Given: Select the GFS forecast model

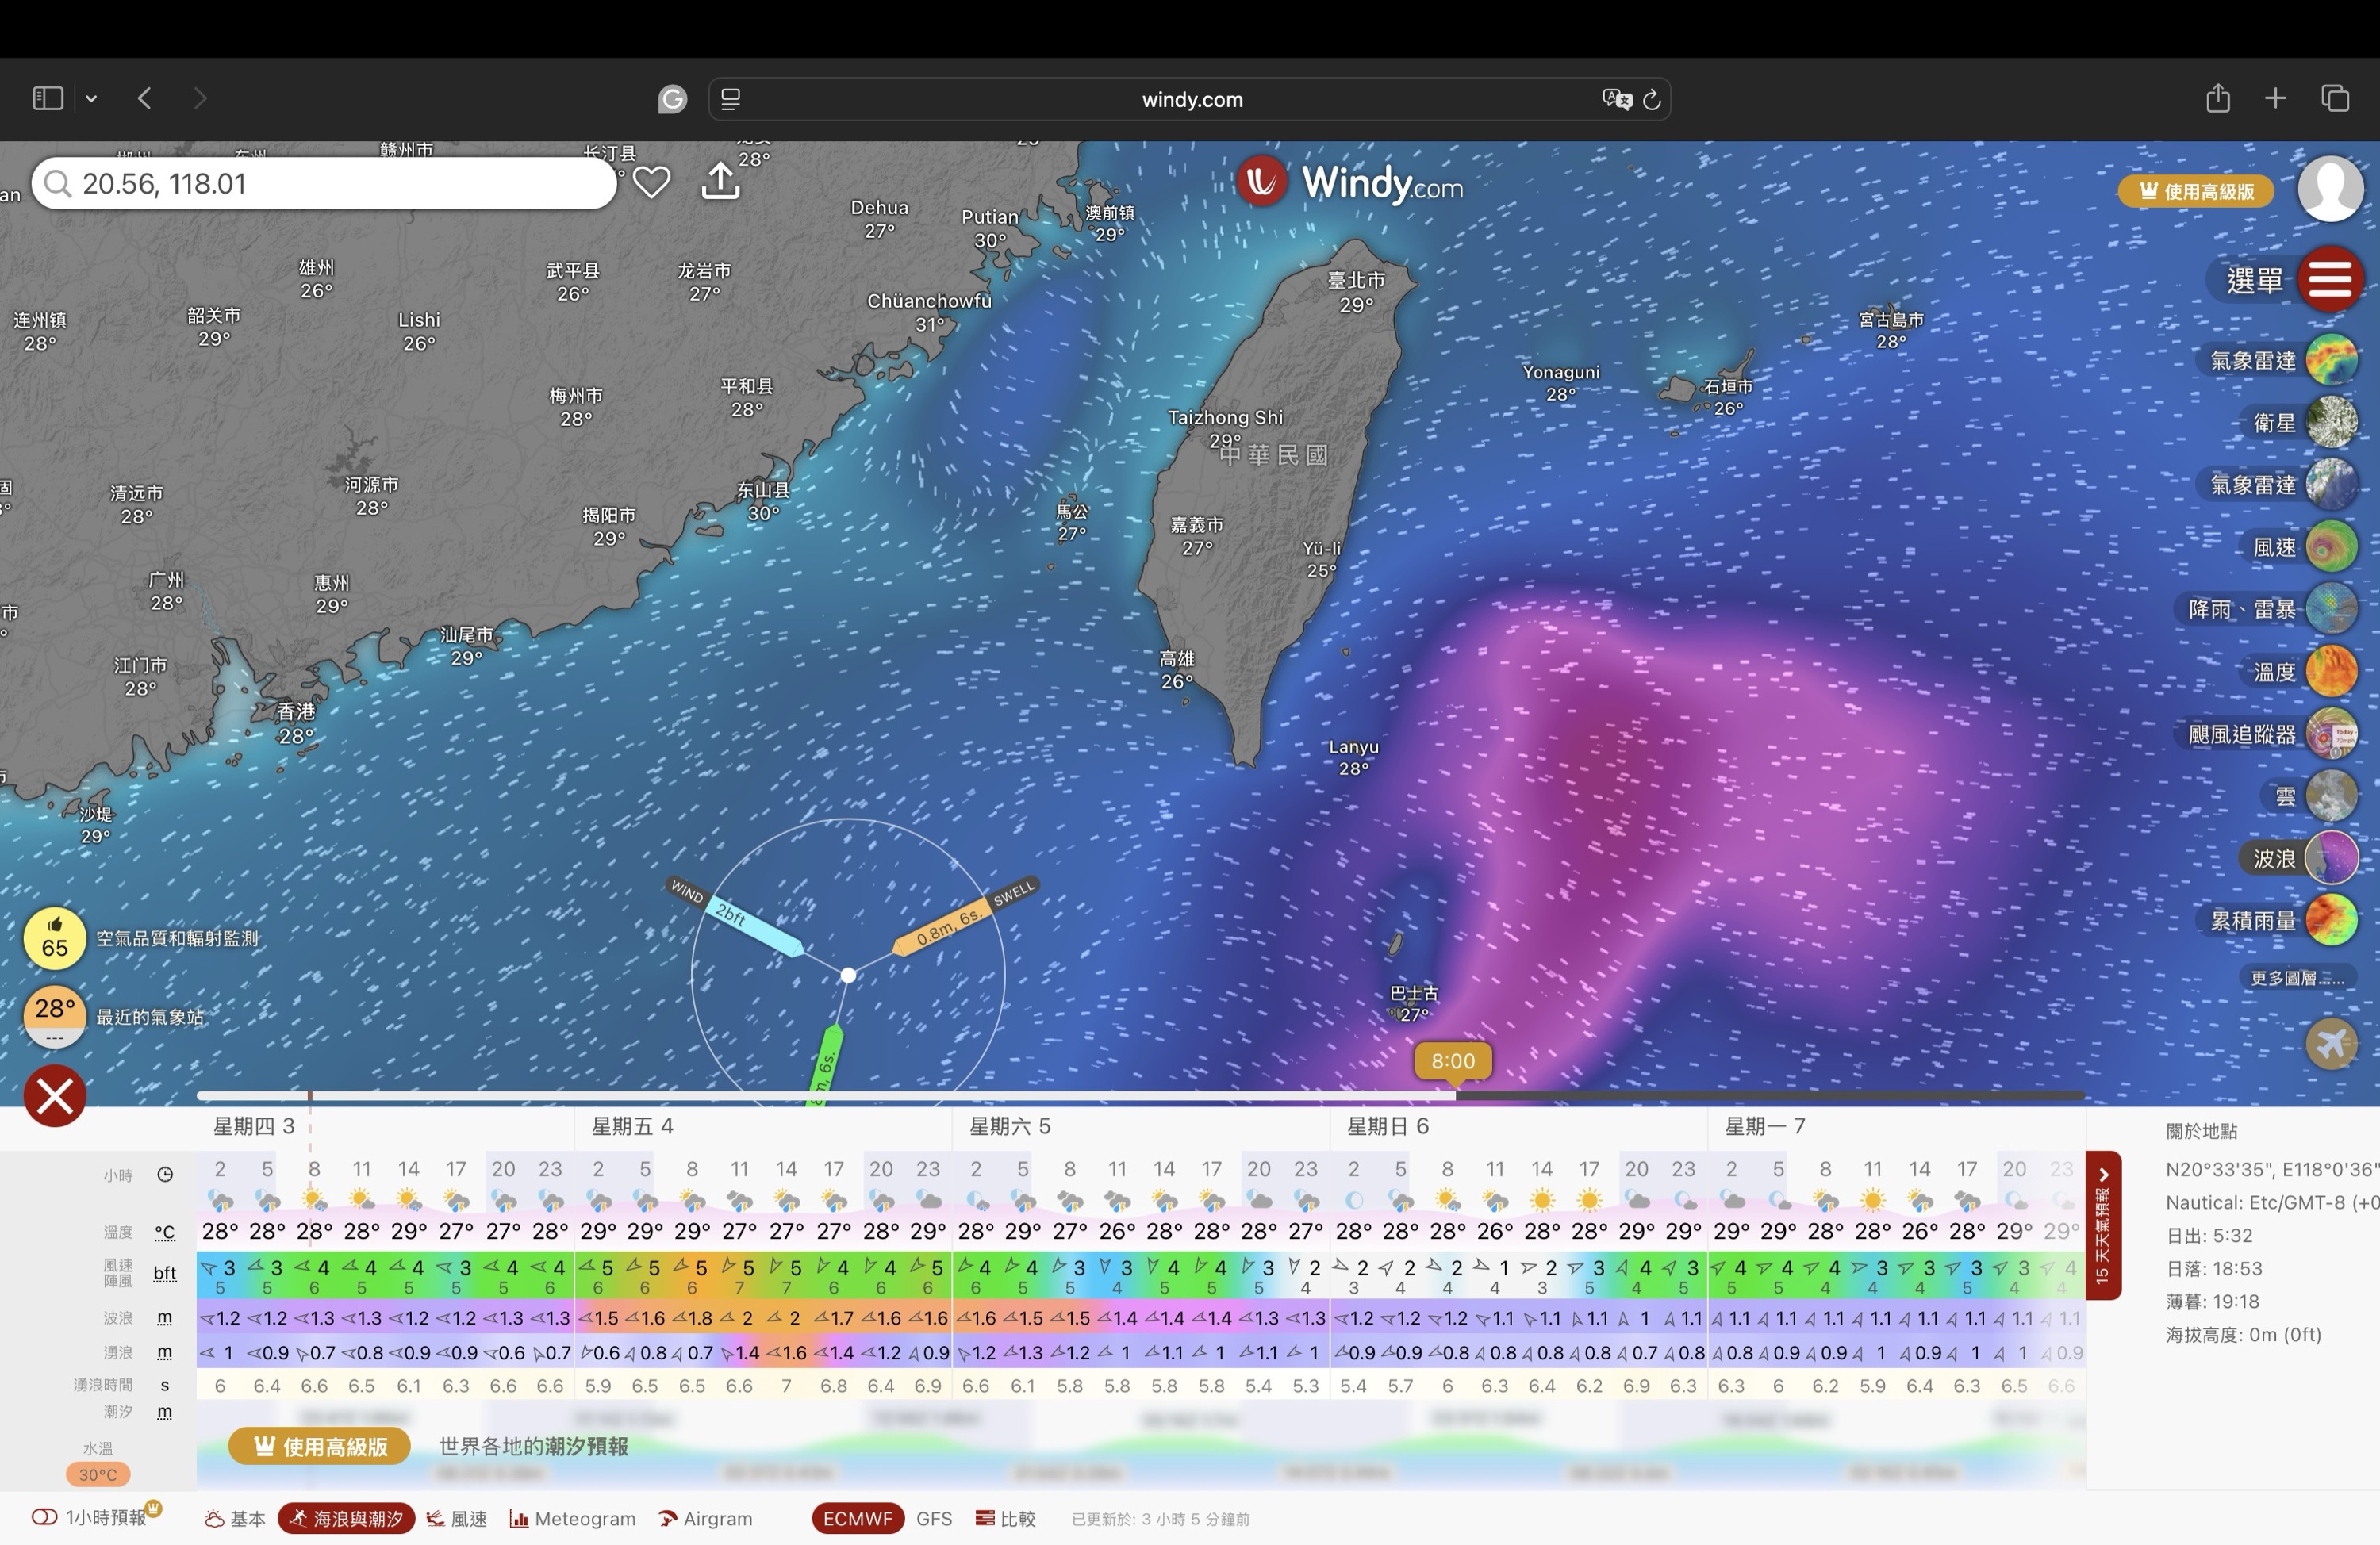Looking at the screenshot, I should pos(933,1518).
